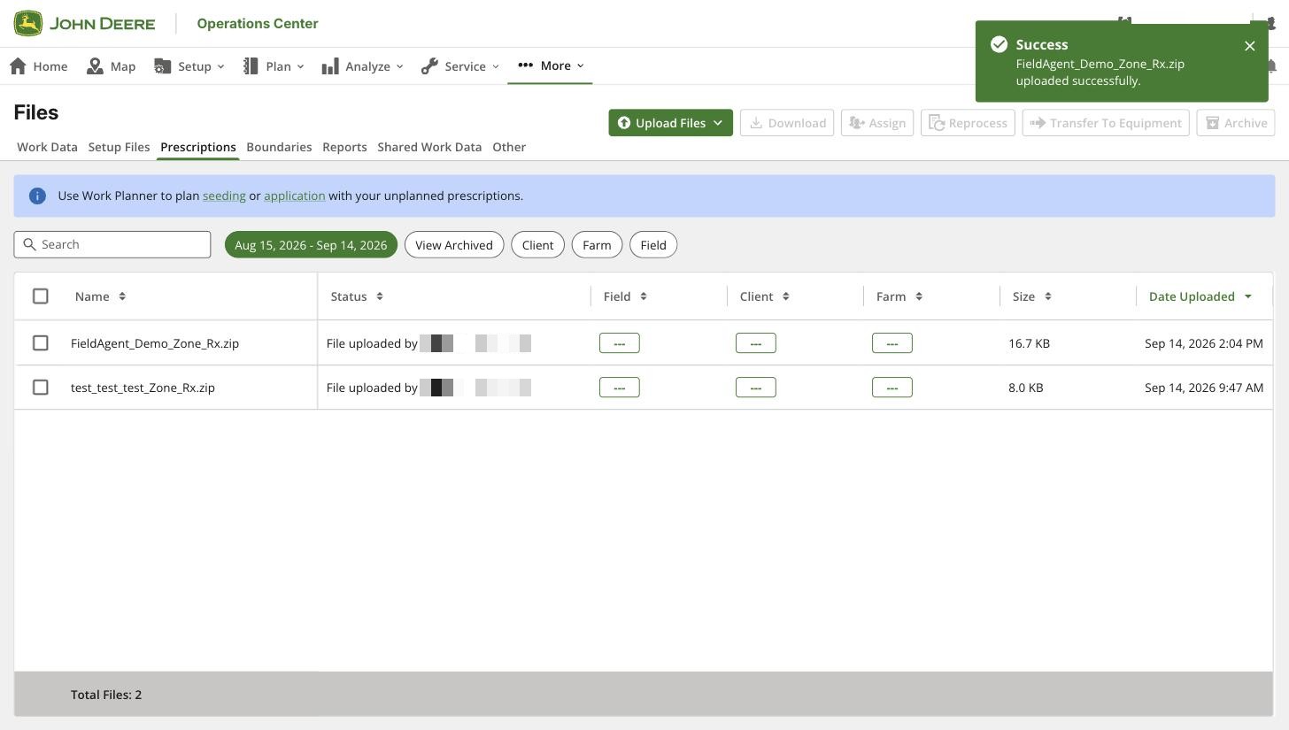Open the Map page
Viewport: 1289px width, 730px height.
(x=112, y=65)
